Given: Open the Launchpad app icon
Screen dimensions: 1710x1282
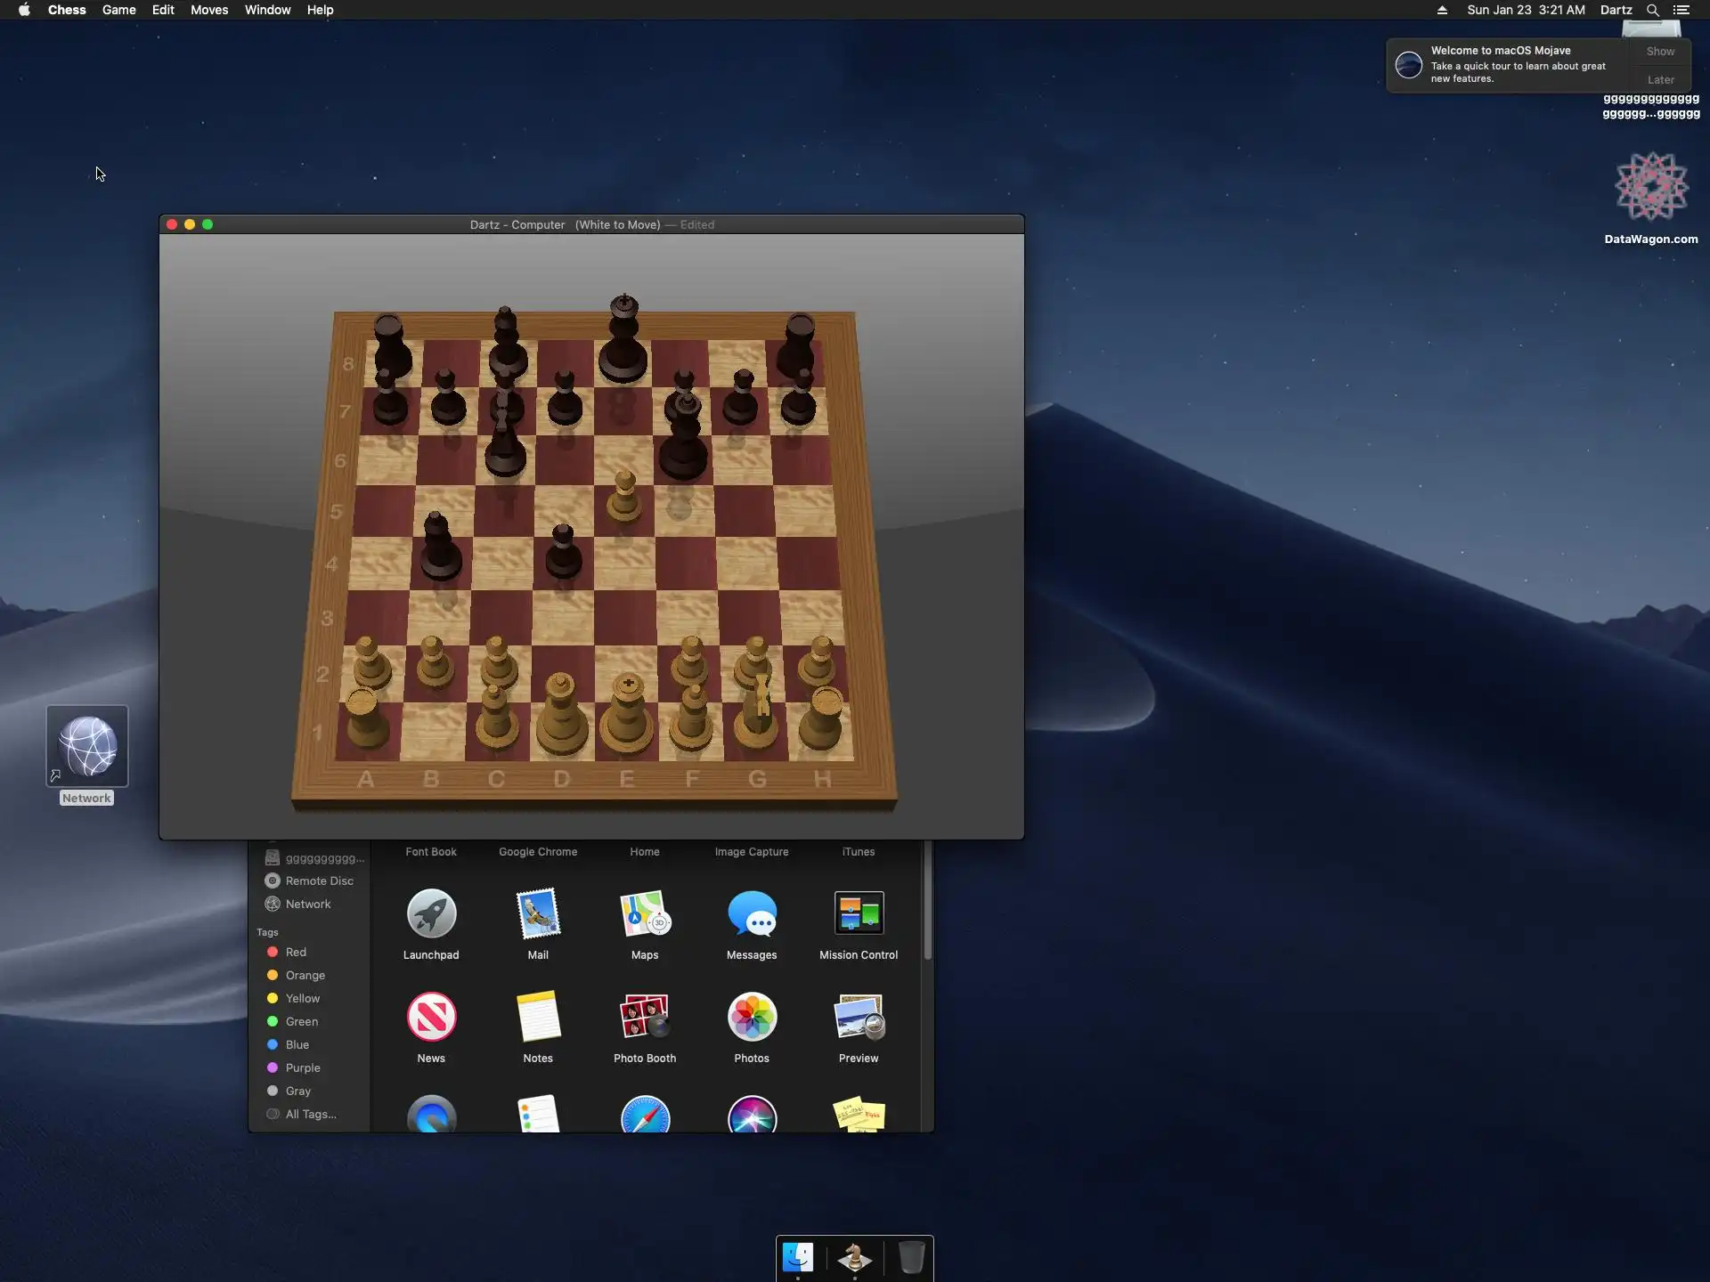Looking at the screenshot, I should click(x=431, y=914).
